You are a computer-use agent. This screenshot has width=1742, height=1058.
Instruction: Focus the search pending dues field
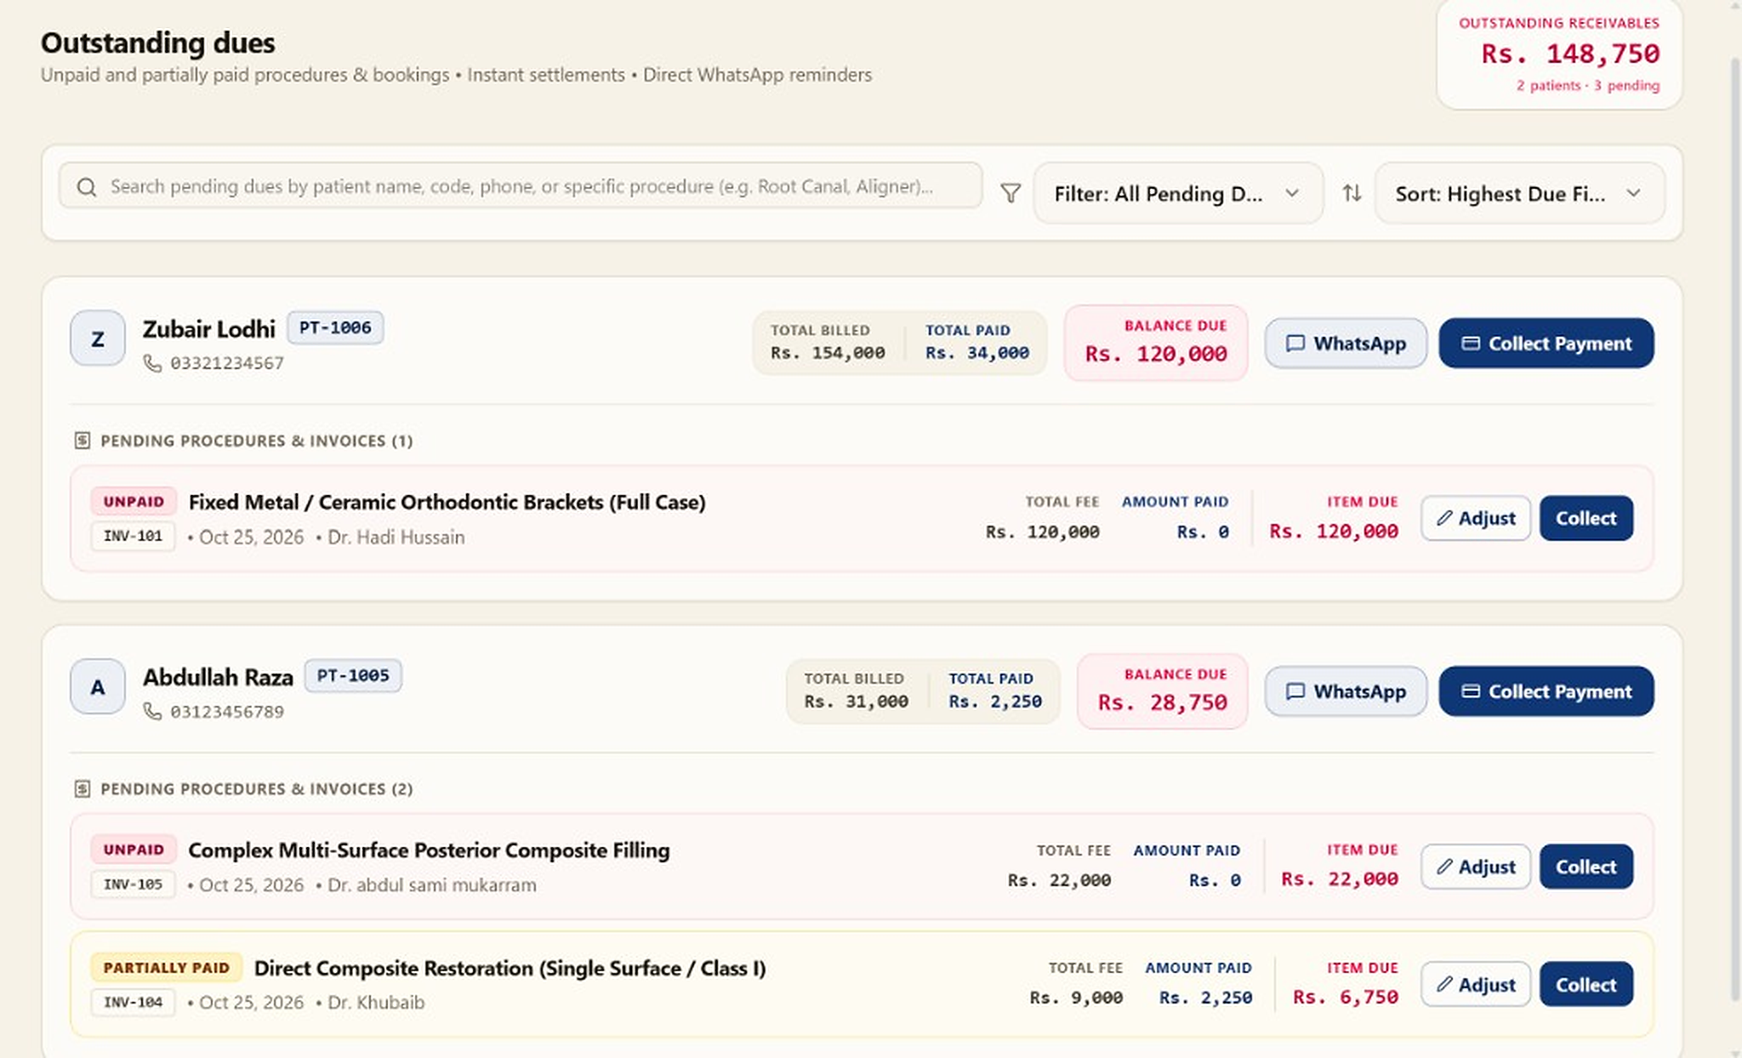[x=521, y=186]
